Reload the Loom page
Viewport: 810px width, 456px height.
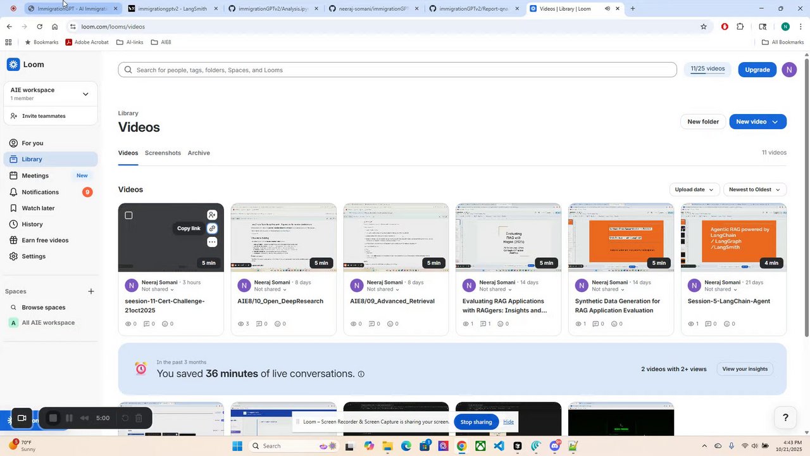39,27
